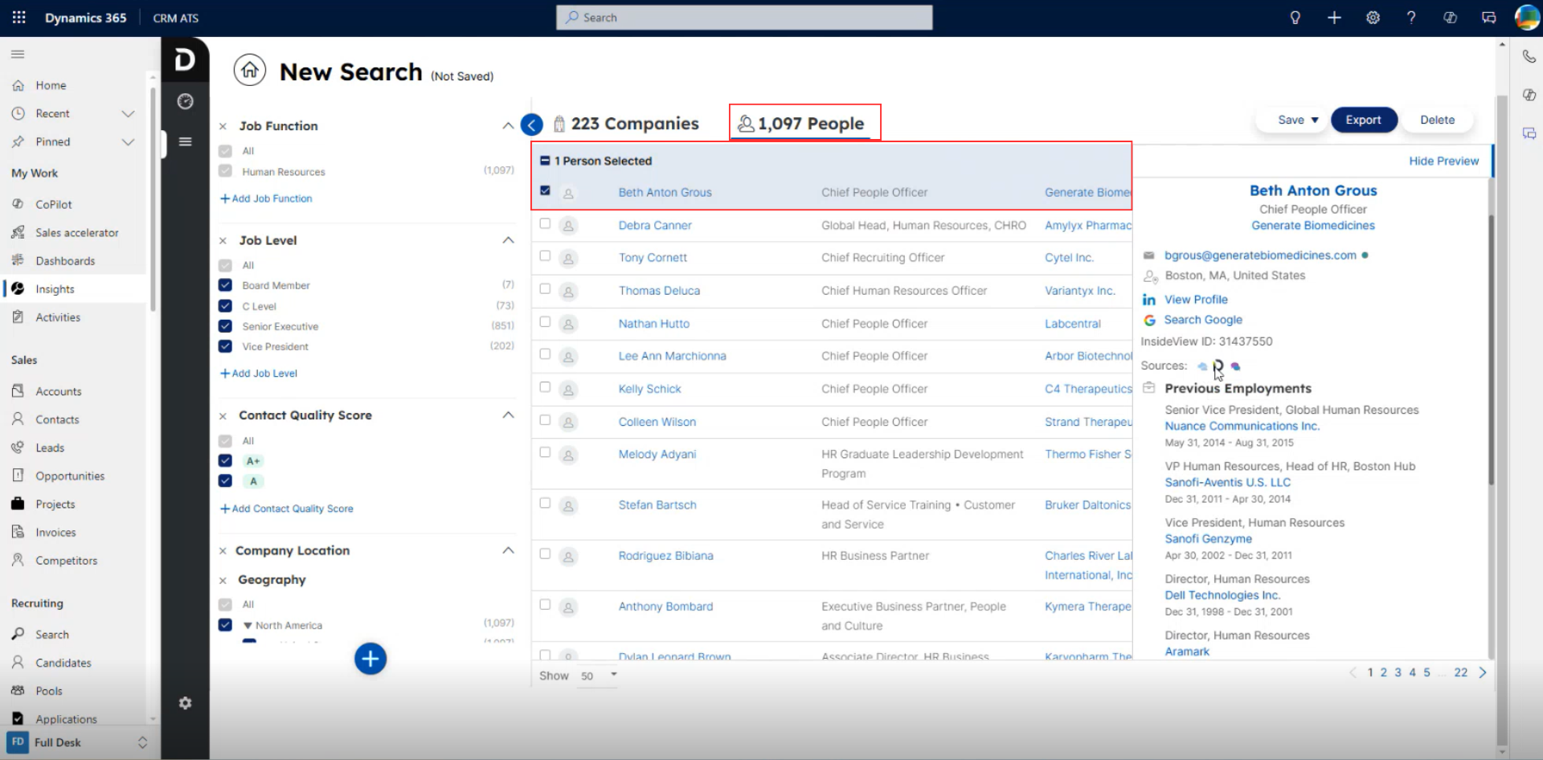
Task: Click the Delete button
Action: (1437, 120)
